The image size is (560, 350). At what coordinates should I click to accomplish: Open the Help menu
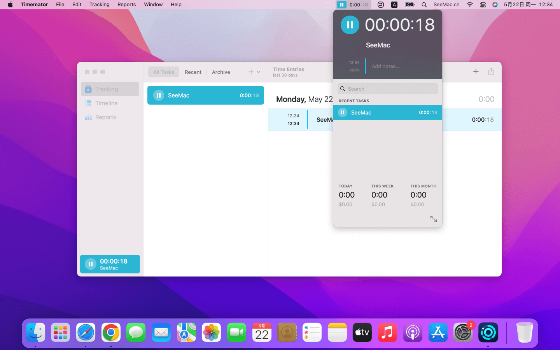click(176, 5)
